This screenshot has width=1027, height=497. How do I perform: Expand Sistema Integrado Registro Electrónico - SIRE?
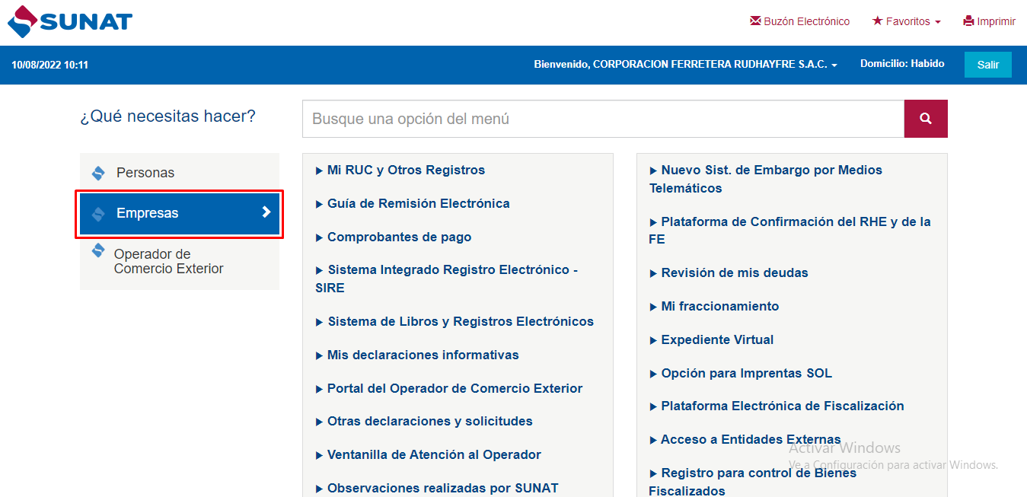click(x=447, y=279)
